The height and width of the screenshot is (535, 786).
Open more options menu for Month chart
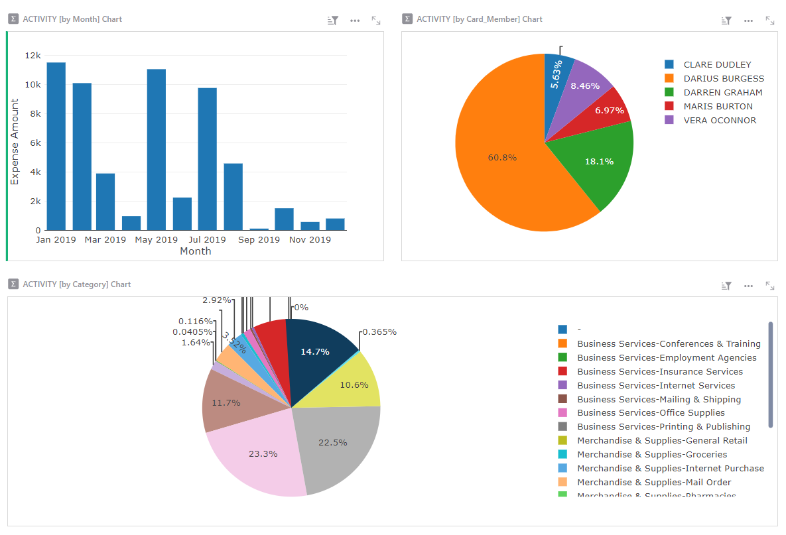pyautogui.click(x=355, y=21)
